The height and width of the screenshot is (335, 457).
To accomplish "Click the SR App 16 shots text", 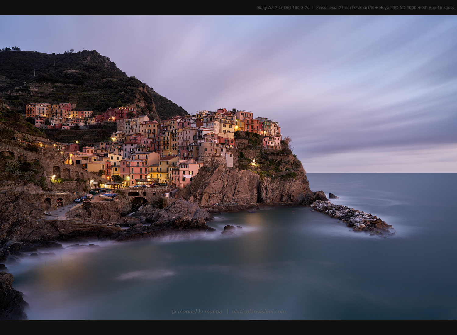I will click(438, 8).
